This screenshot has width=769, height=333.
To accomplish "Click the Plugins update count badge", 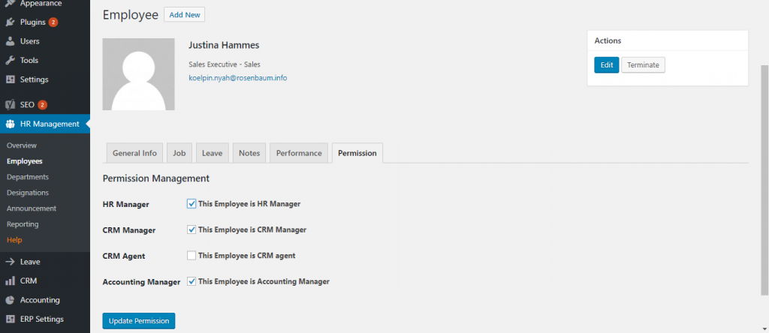I will point(53,22).
